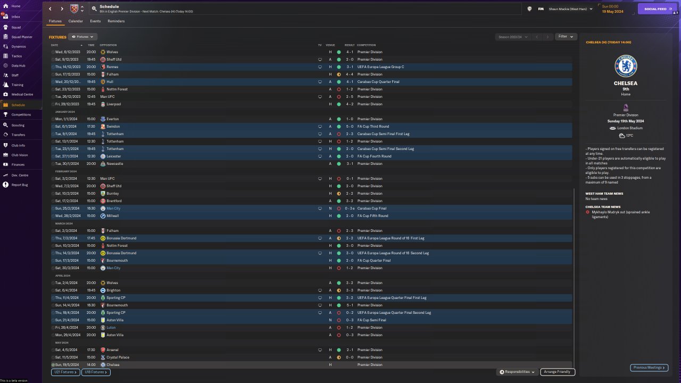
Task: Open the Tactics icon in the sidebar
Action: (x=5, y=56)
